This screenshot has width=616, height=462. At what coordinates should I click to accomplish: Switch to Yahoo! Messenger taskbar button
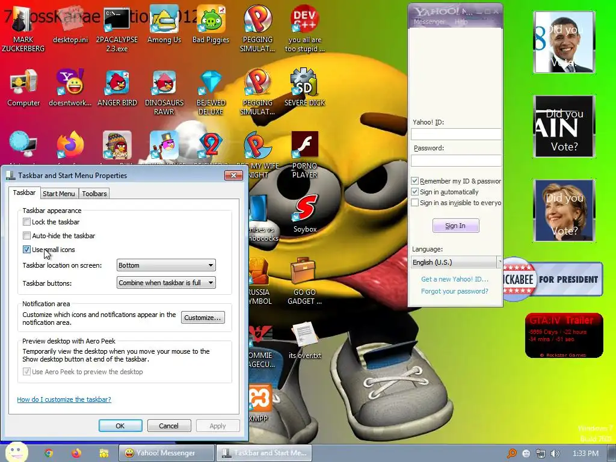click(167, 453)
